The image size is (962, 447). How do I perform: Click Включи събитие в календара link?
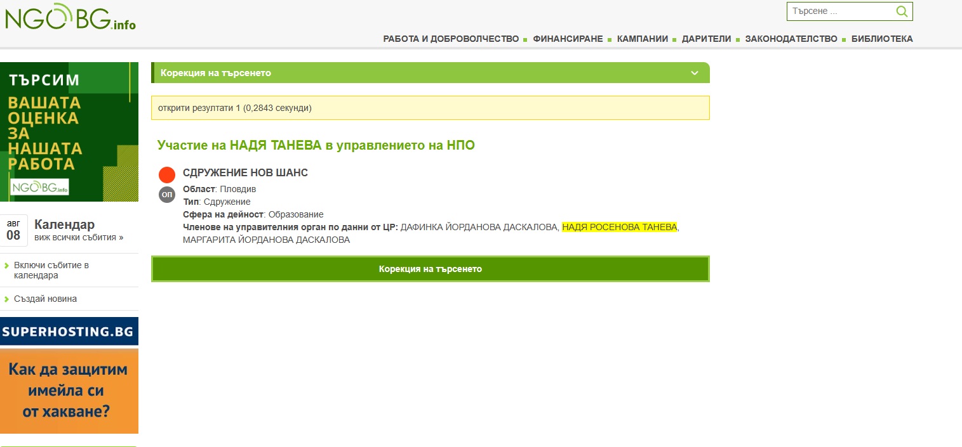(51, 270)
